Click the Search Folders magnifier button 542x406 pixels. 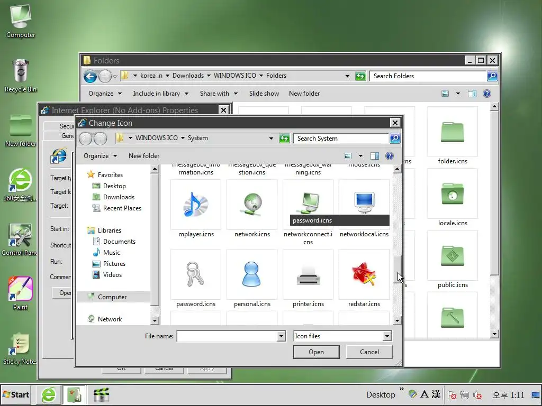tap(492, 76)
